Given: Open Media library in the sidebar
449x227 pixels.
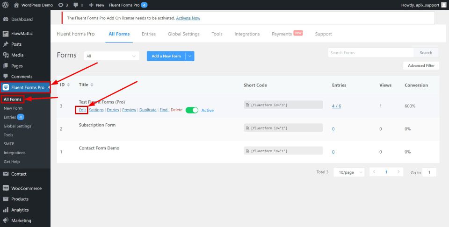Looking at the screenshot, I should pos(17,55).
